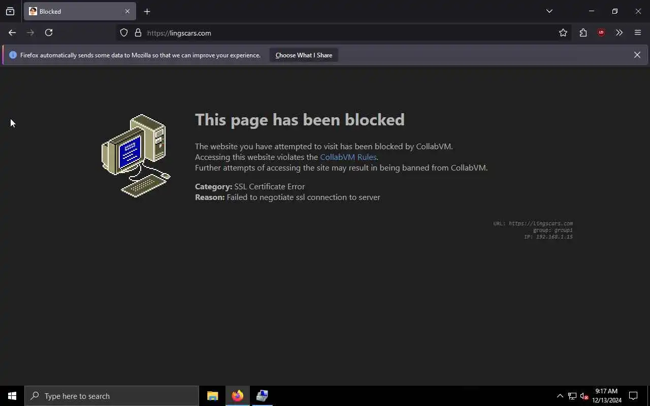Click the info icon in notification bar
The image size is (650, 406).
point(13,55)
